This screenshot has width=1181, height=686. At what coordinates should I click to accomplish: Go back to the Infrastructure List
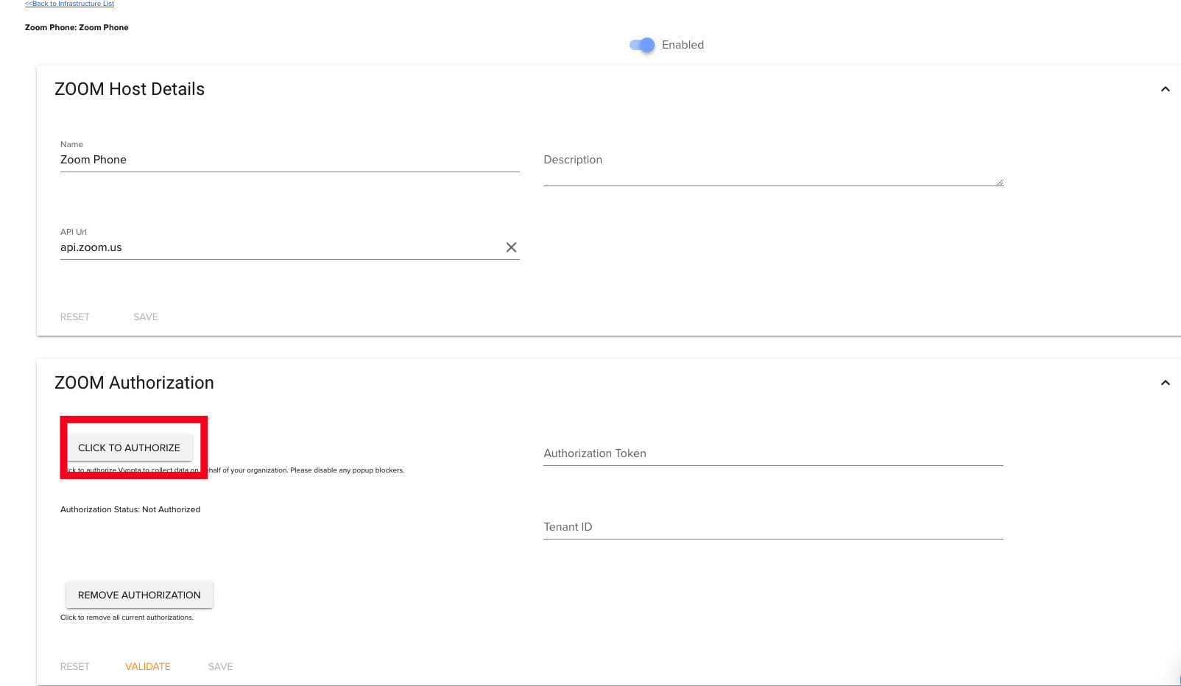pyautogui.click(x=69, y=4)
